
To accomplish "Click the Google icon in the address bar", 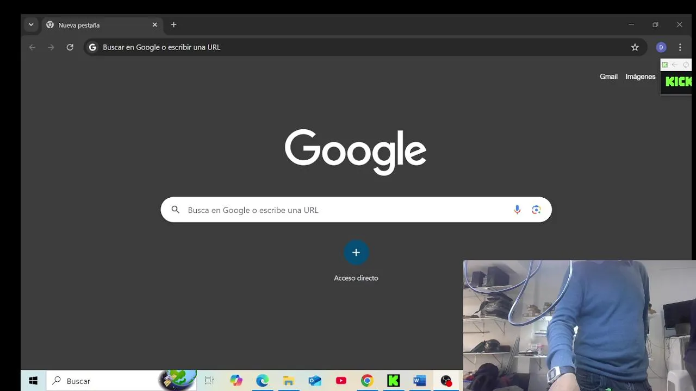I will 92,47.
